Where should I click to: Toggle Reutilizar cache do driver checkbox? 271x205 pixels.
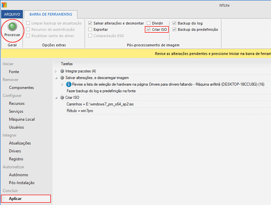pyautogui.click(x=28, y=36)
